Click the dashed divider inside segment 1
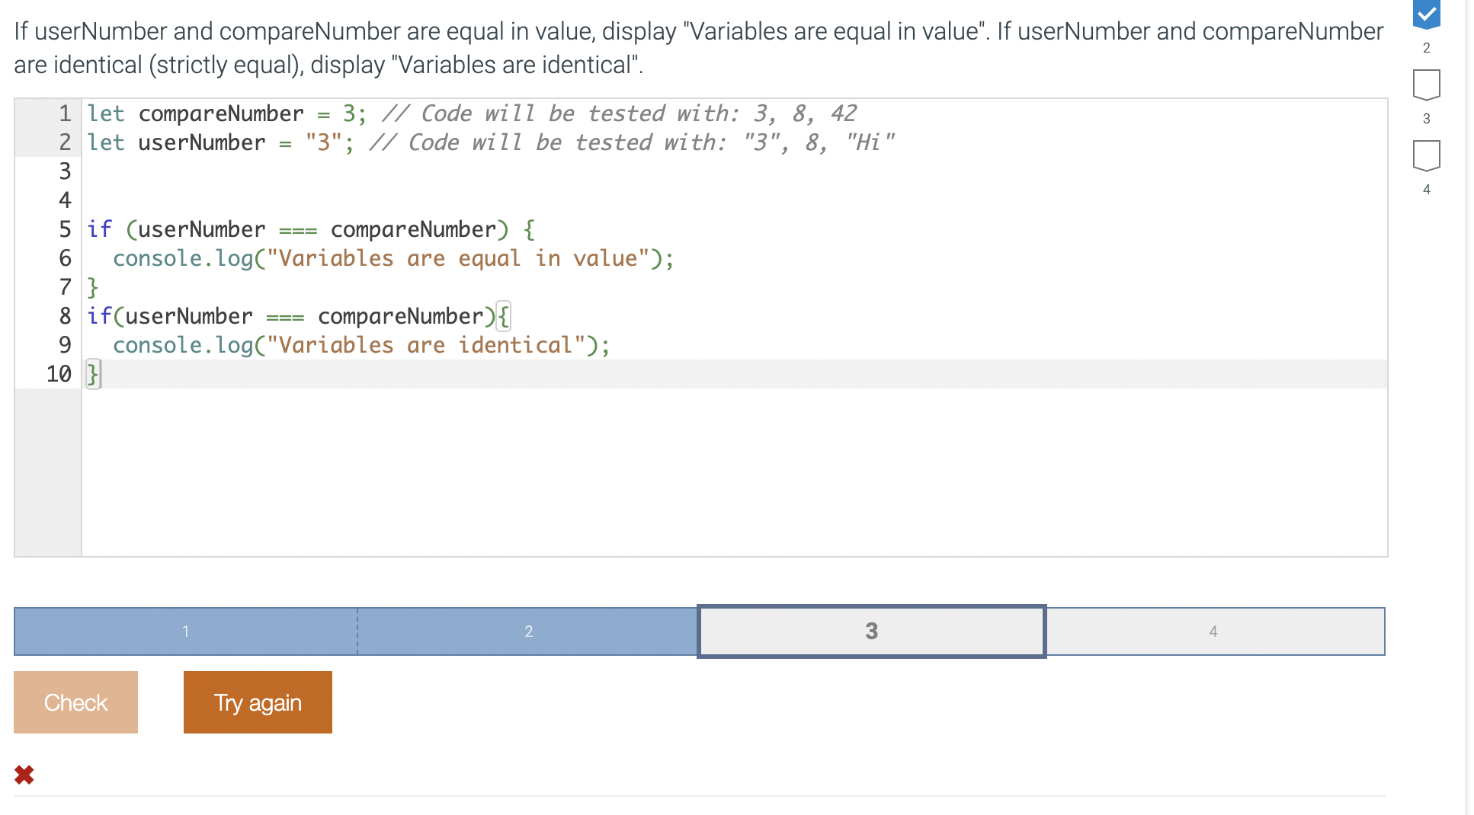Screen dimensions: 1474x815 (x=357, y=631)
